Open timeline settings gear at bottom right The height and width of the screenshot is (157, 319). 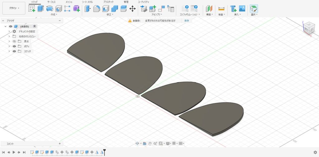point(315,152)
